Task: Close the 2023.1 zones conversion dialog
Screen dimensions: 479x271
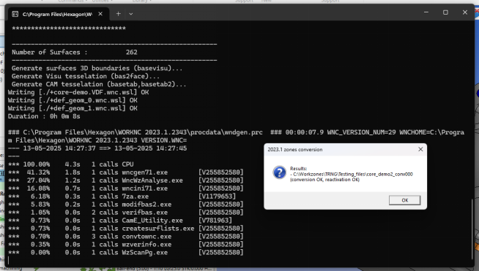Action: point(420,149)
